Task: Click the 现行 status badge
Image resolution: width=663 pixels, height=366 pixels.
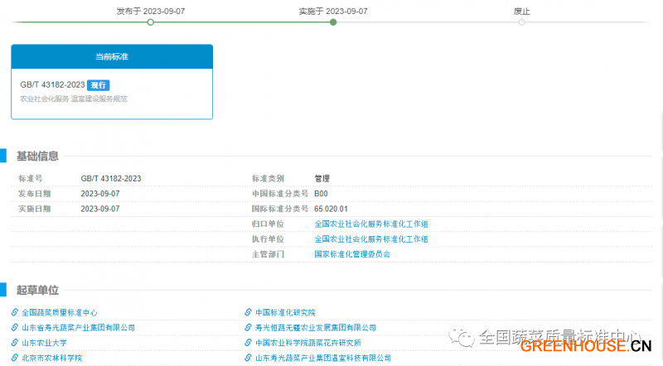Action: (99, 85)
